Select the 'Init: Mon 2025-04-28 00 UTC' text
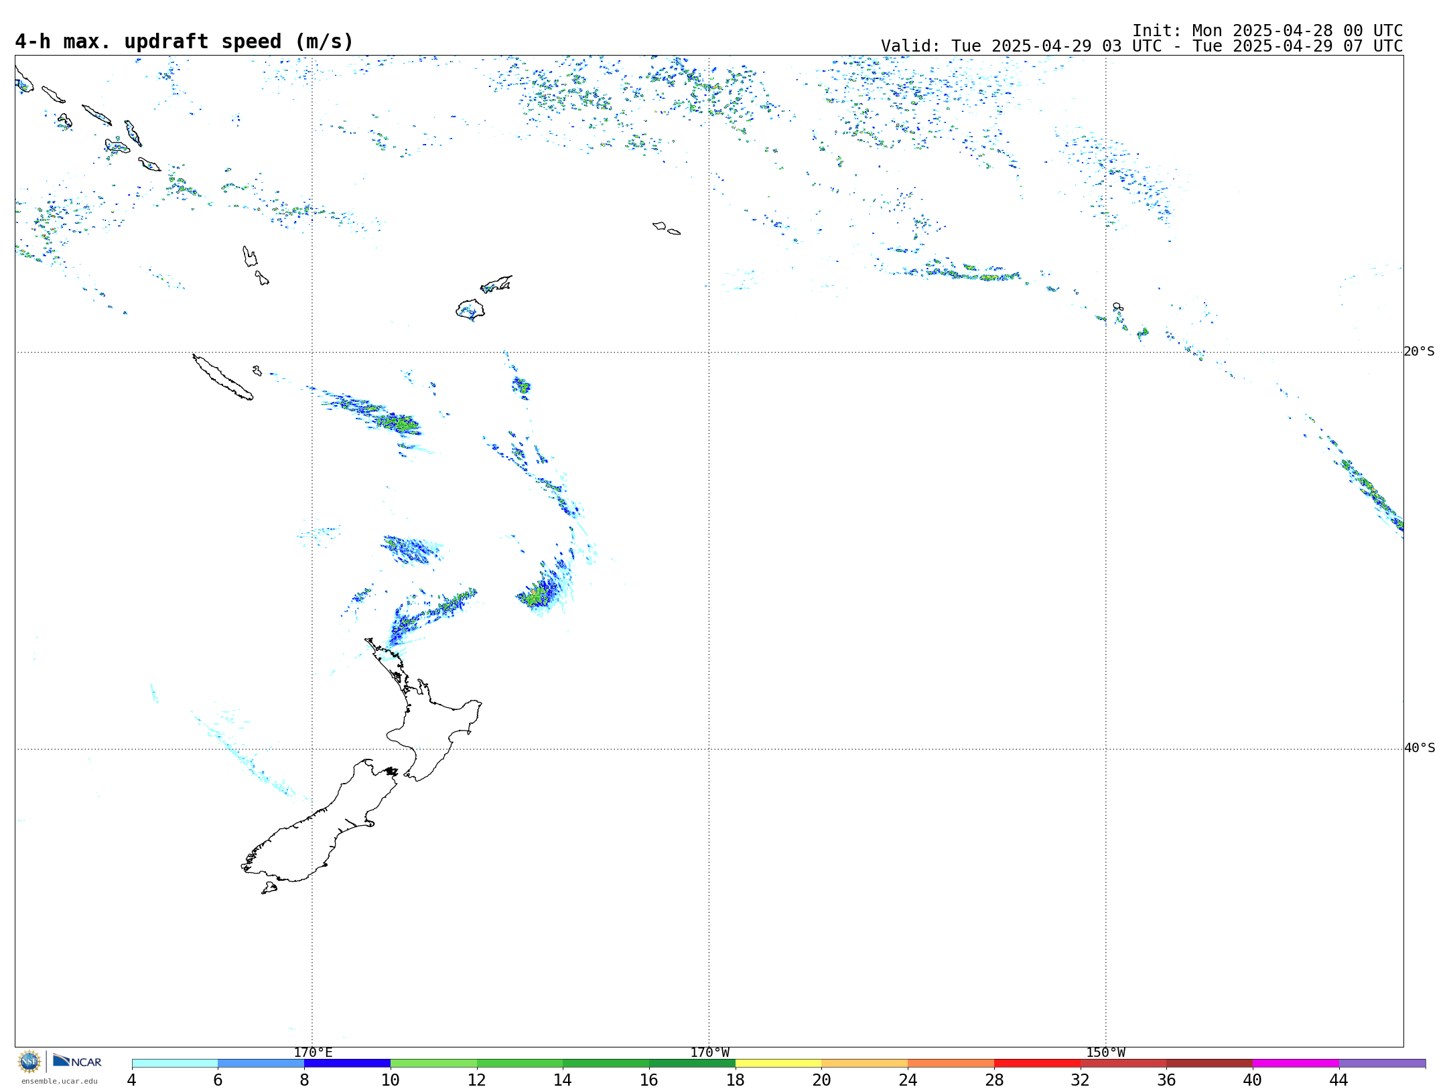The width and height of the screenshot is (1447, 1089). tap(1267, 31)
